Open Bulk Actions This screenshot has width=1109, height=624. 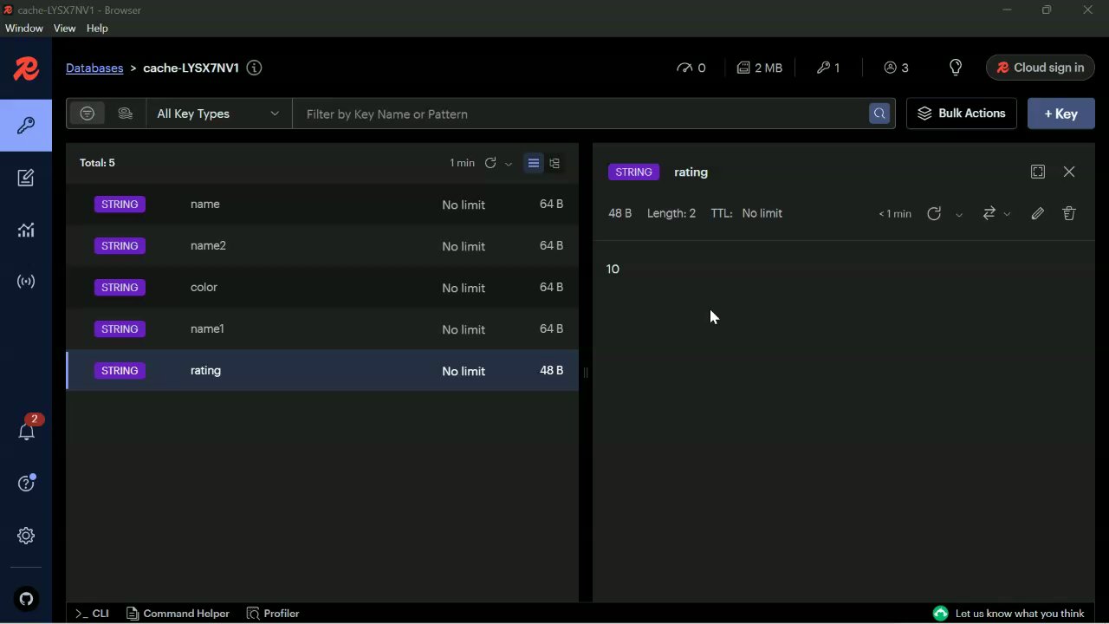pos(961,114)
